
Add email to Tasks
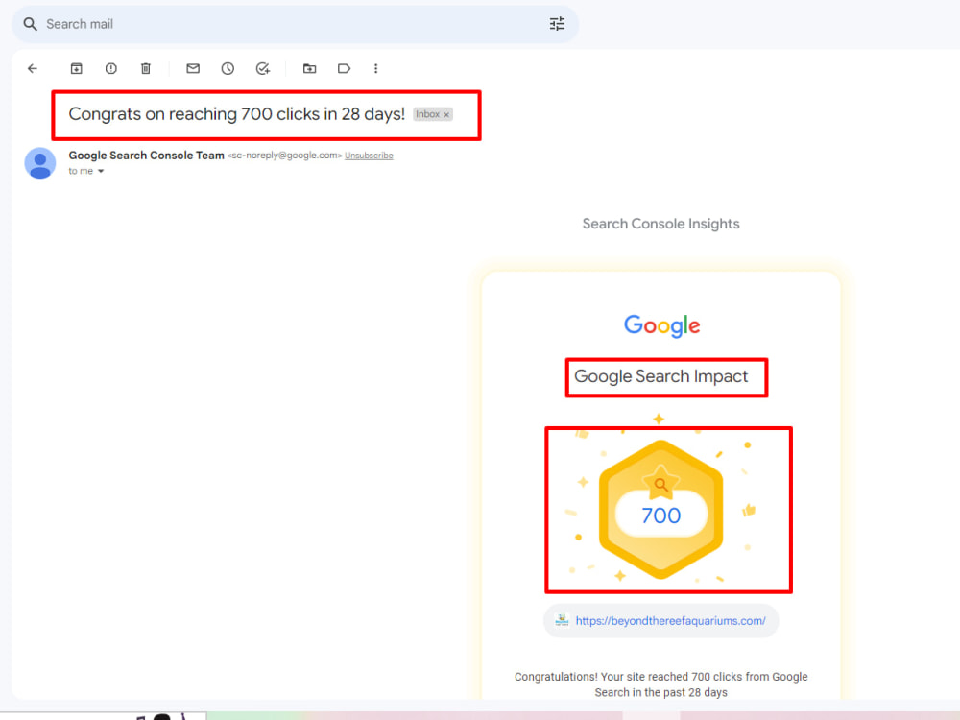263,68
